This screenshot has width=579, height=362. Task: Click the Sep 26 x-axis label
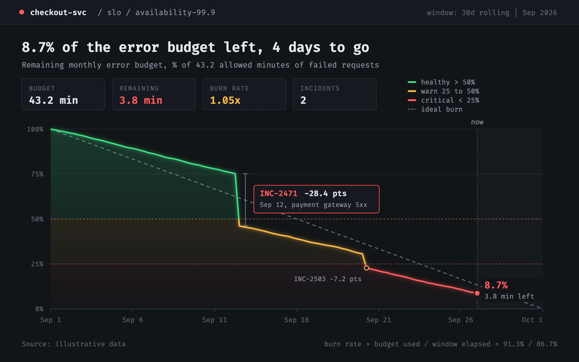tap(461, 320)
